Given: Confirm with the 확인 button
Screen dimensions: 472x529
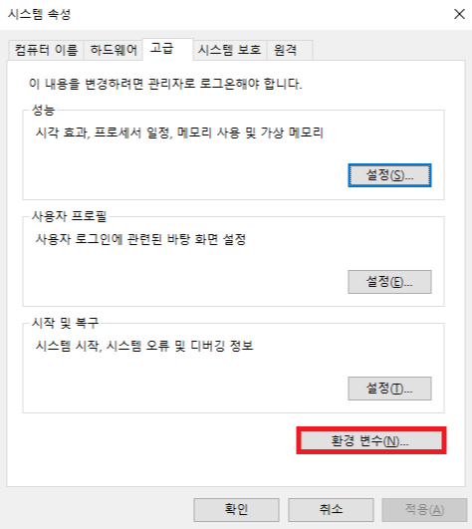Looking at the screenshot, I should (236, 509).
